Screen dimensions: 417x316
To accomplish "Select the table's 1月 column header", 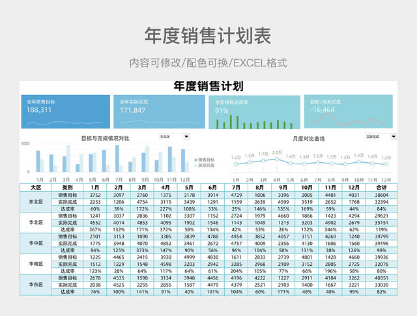I will point(95,188).
